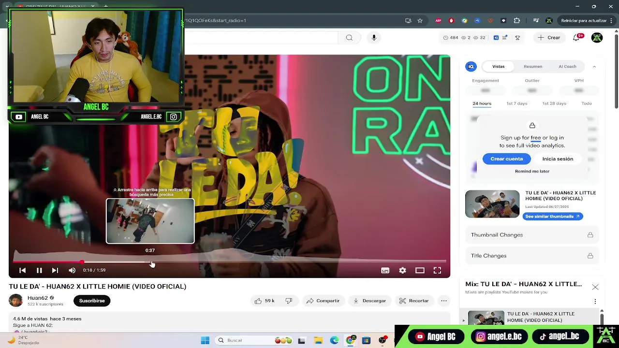Screen dimensions: 619x348
Task: Collapse the vidIQ panel with chevron
Action: pos(594,67)
